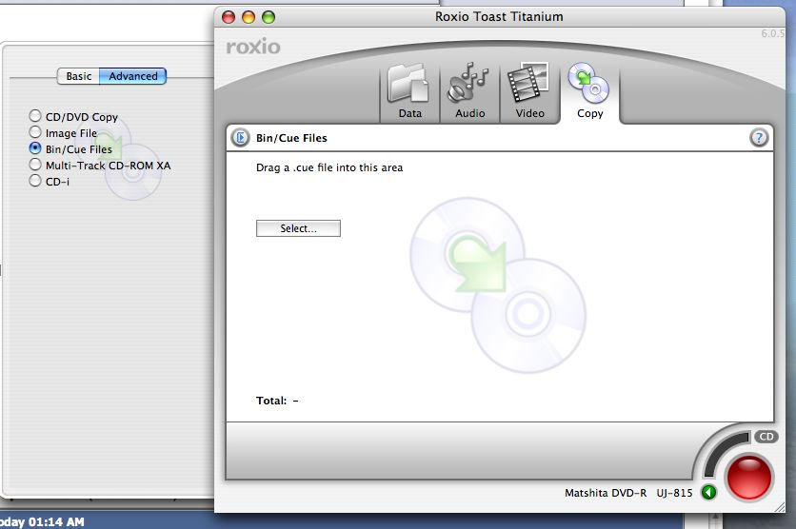Click the Select... button
796x529 pixels.
(298, 228)
